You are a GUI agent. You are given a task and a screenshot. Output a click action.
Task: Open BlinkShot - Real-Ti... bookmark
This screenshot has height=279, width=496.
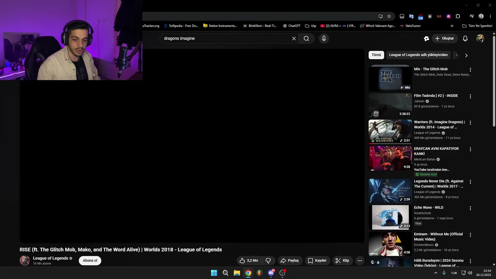[260, 26]
